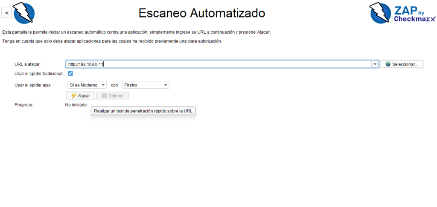Expand the URL history dropdown arrow
This screenshot has height=207, width=437.
[375, 64]
